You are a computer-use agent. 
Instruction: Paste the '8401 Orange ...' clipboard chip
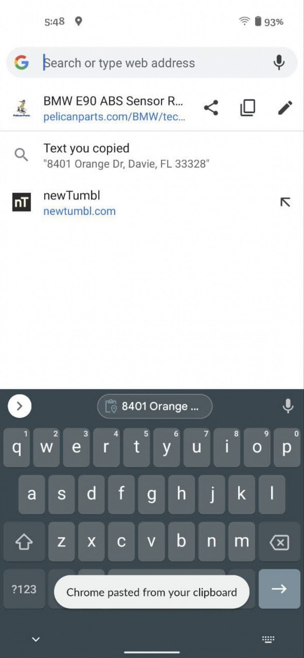pos(155,406)
